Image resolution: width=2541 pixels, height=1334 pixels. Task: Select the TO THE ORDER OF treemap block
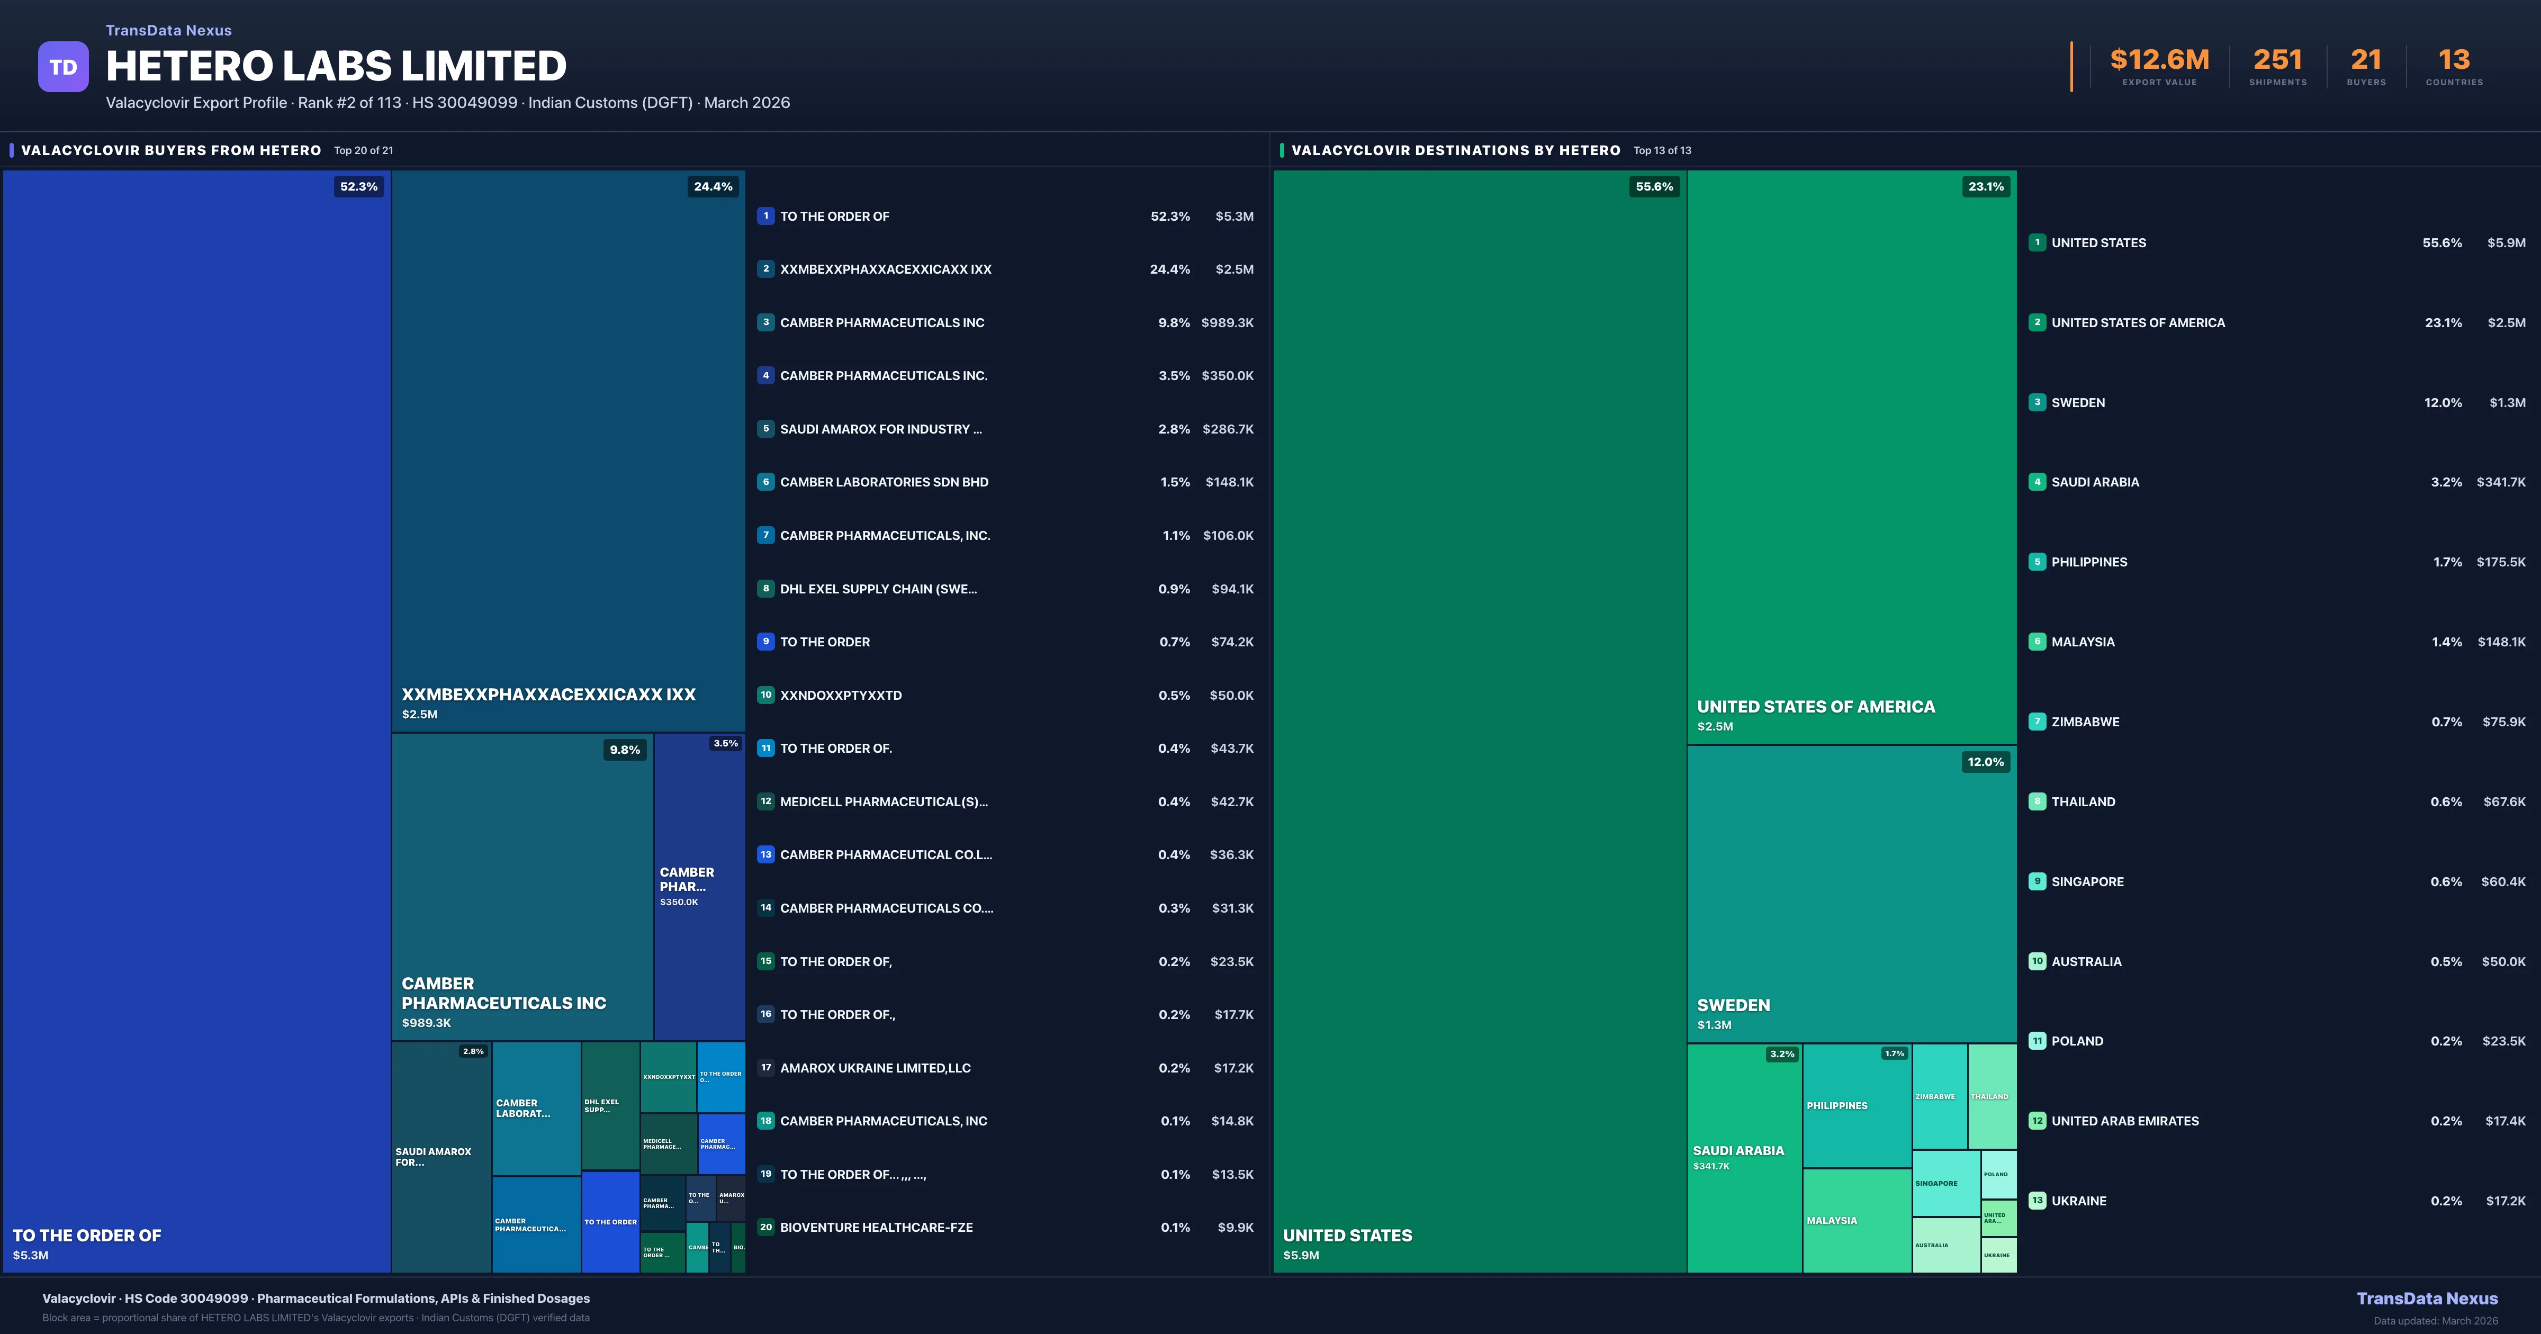click(x=197, y=720)
